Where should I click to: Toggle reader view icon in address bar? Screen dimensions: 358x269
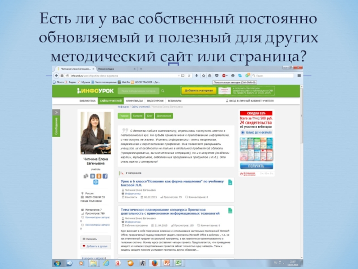(183, 75)
